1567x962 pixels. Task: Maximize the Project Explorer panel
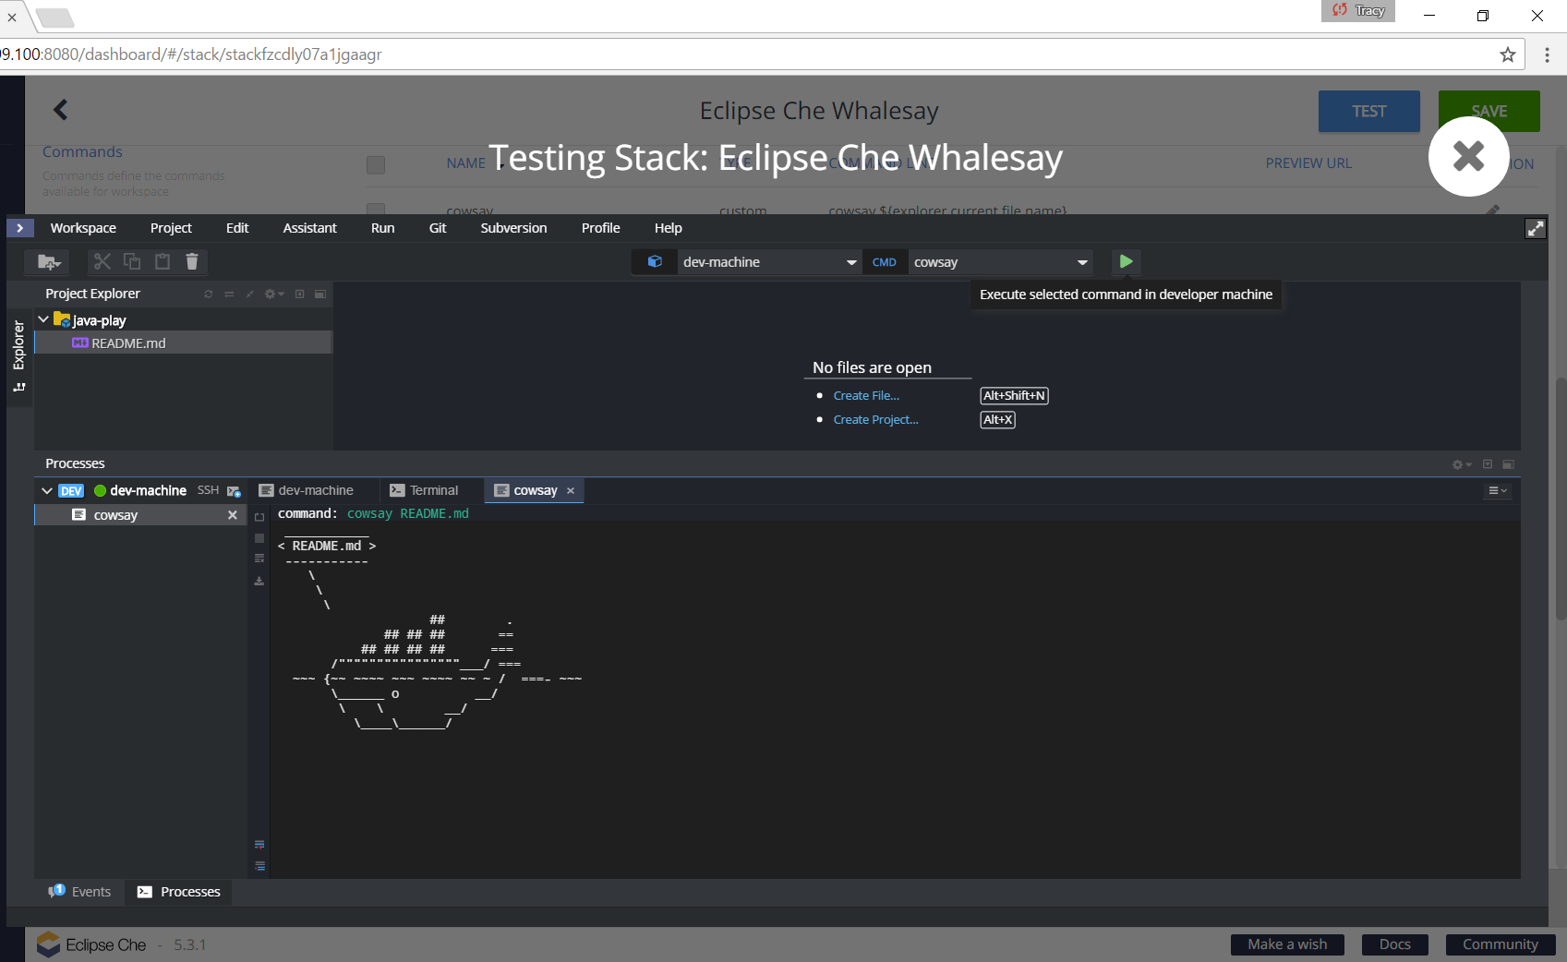point(320,294)
